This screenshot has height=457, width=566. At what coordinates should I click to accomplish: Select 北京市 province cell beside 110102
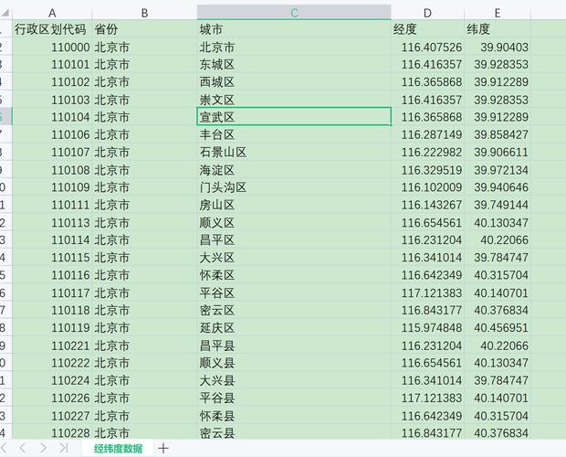point(144,82)
